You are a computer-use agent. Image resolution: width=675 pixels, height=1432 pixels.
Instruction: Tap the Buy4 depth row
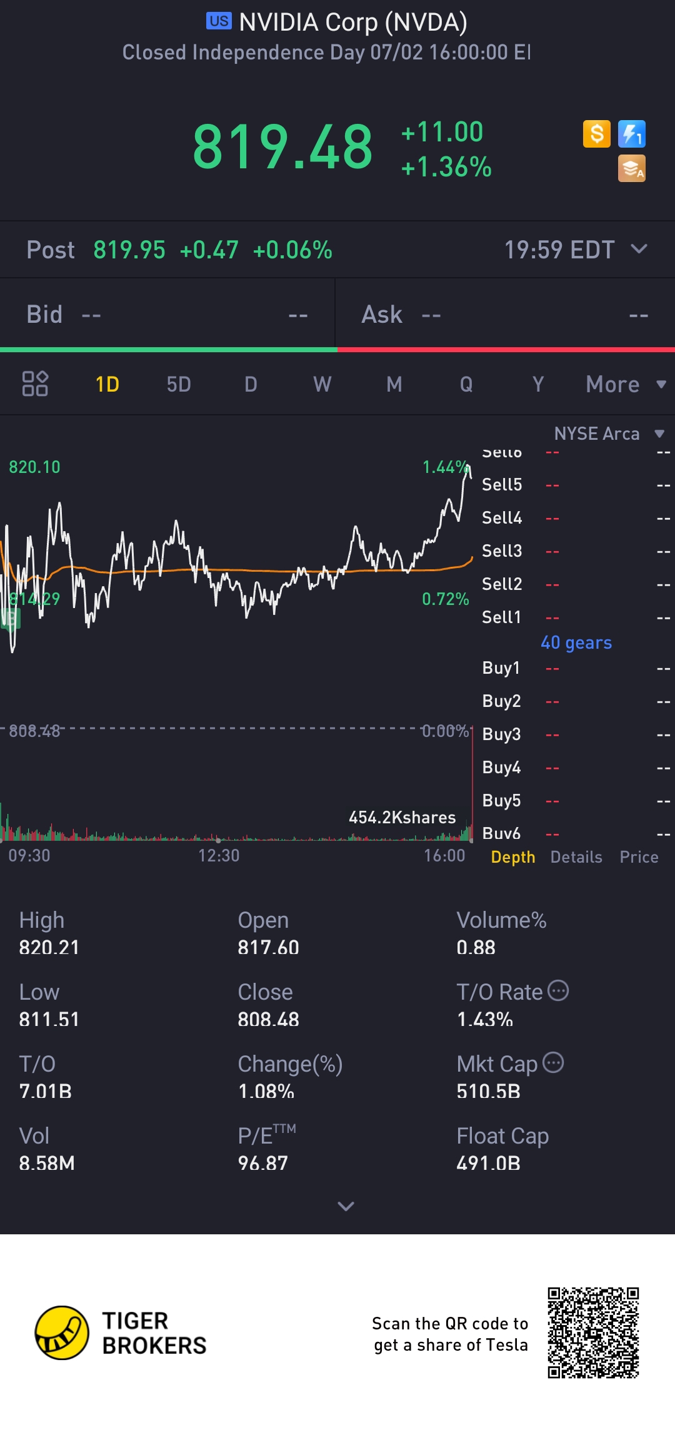coord(576,768)
